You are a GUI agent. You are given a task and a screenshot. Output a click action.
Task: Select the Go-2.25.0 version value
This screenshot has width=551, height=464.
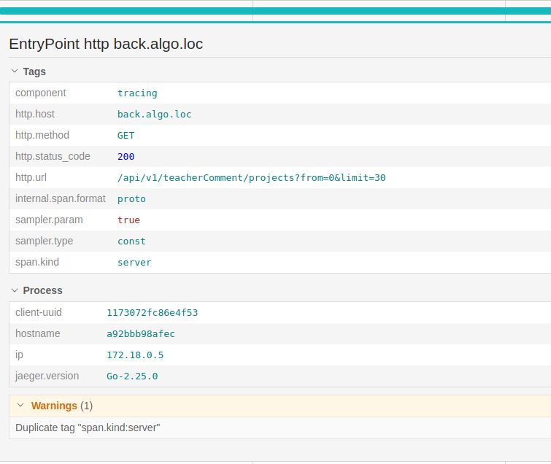tap(132, 376)
